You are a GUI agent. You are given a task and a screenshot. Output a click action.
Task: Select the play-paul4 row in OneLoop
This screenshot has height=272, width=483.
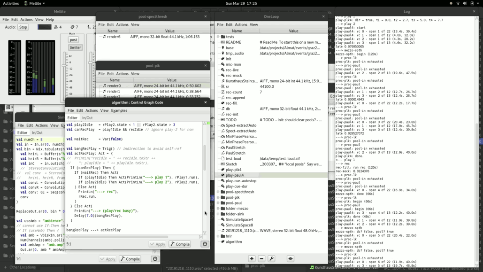coord(234,175)
